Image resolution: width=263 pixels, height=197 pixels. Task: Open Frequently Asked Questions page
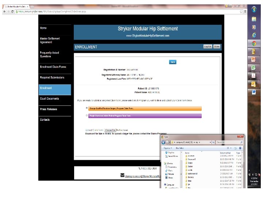tap(49, 54)
